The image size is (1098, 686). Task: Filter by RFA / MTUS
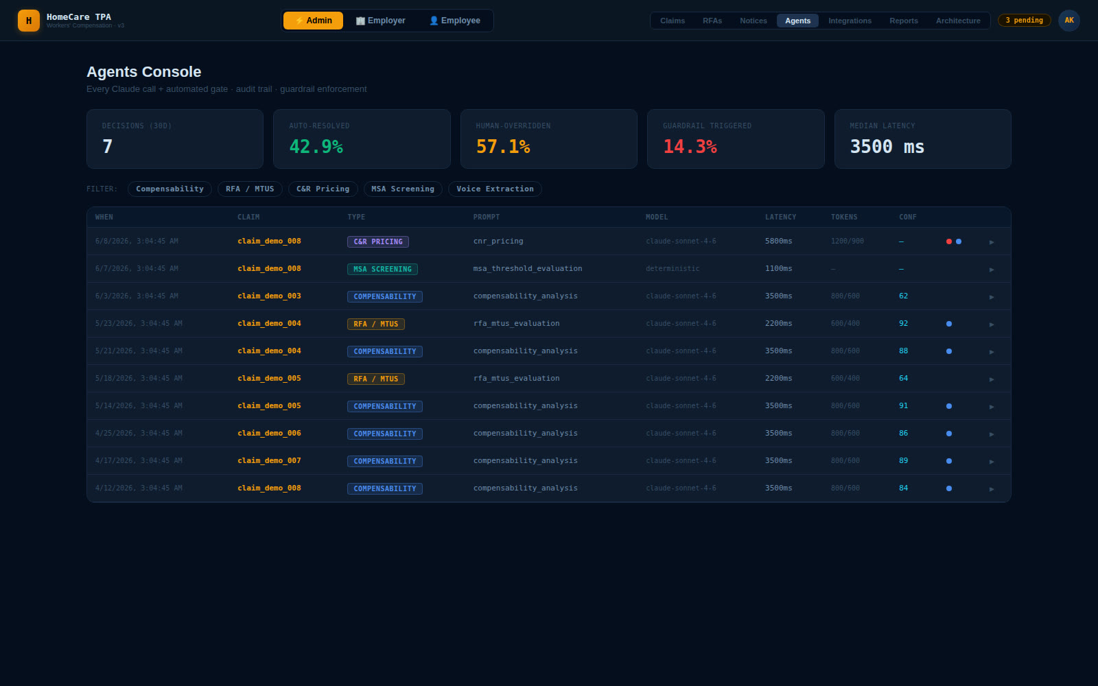point(250,189)
